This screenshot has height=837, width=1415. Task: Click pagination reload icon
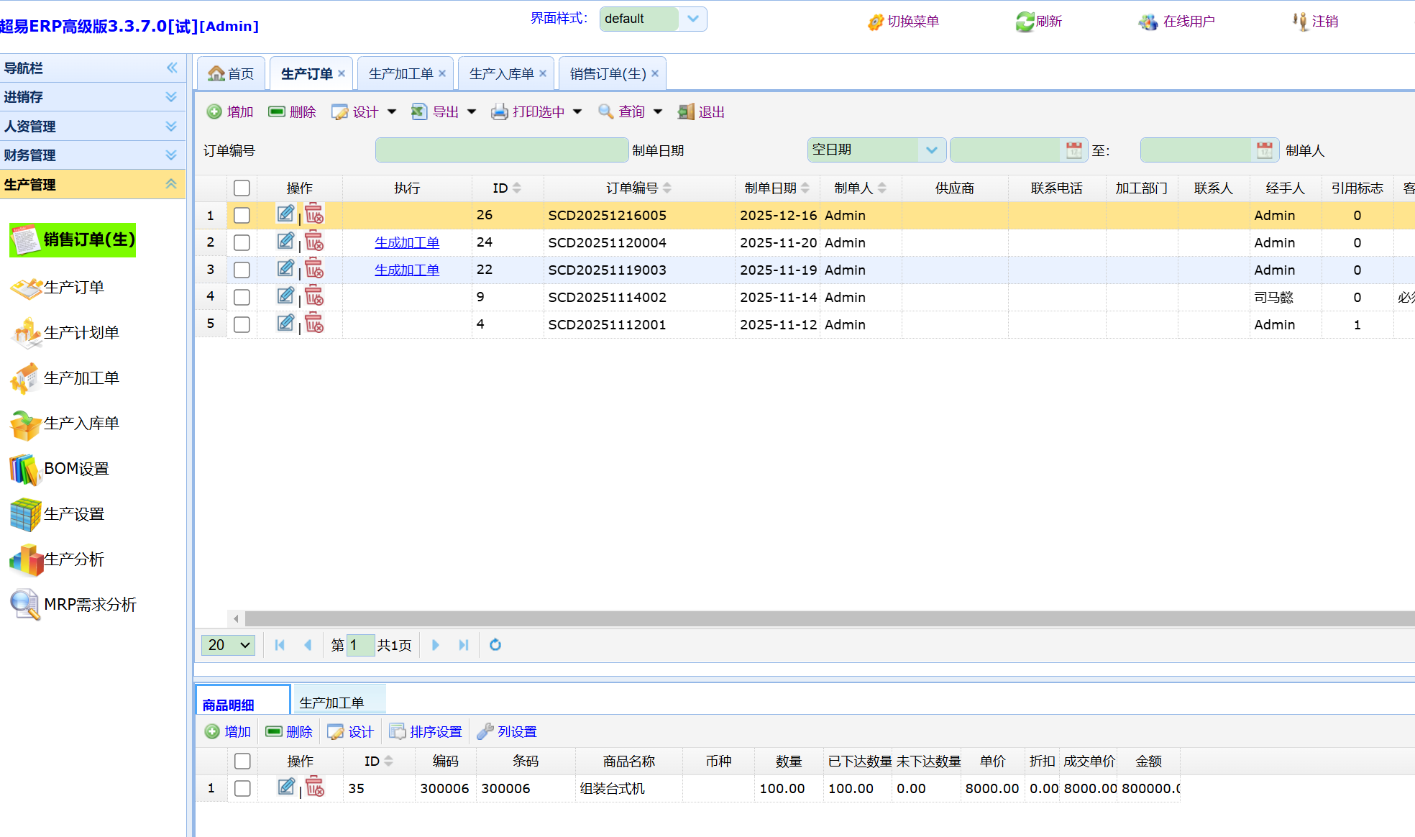point(495,645)
